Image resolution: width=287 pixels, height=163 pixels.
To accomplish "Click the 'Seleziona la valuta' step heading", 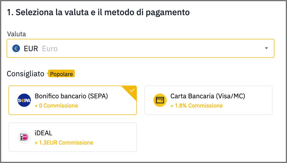I will pos(98,13).
